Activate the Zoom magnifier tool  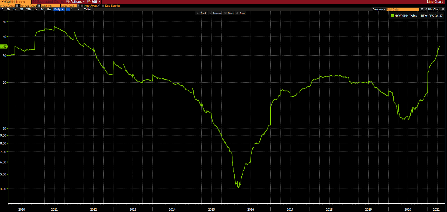point(241,13)
